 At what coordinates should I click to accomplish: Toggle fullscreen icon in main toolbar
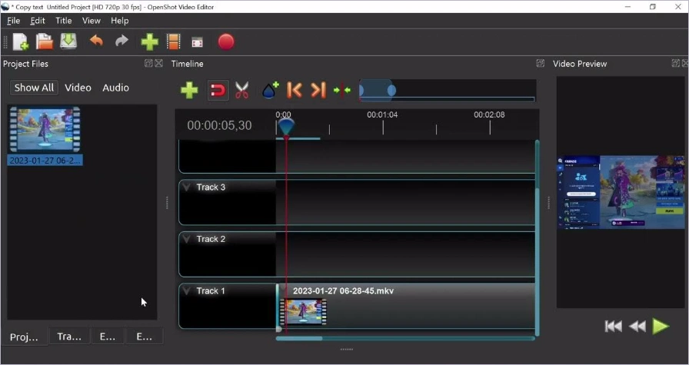tap(198, 42)
